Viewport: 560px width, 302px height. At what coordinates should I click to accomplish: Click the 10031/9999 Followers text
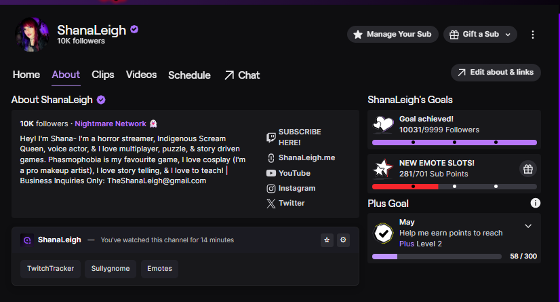[439, 130]
